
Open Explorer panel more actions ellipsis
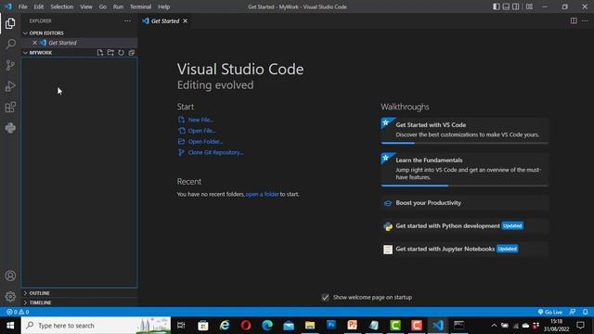128,20
